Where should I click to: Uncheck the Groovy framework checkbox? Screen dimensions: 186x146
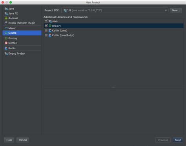tap(46, 26)
